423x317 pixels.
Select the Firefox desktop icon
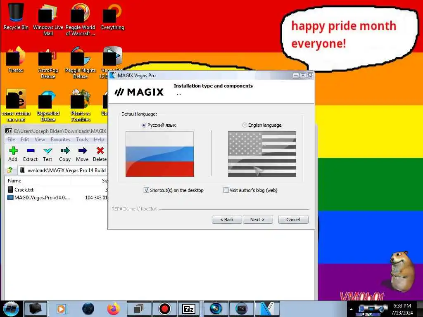[16, 60]
